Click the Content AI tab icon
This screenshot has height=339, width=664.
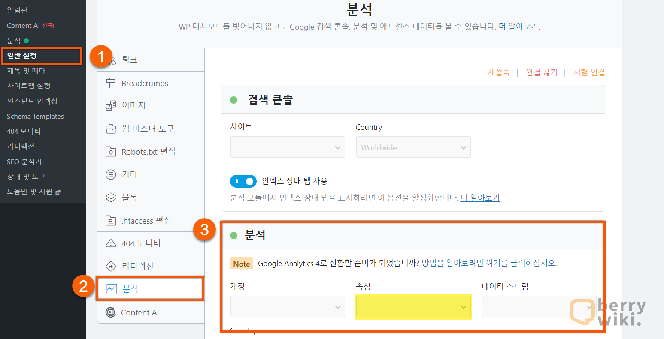111,312
